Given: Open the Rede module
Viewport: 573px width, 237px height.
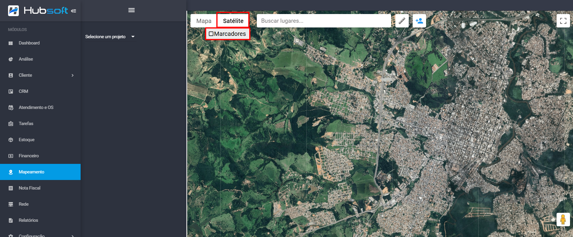Looking at the screenshot, I should click(40, 204).
